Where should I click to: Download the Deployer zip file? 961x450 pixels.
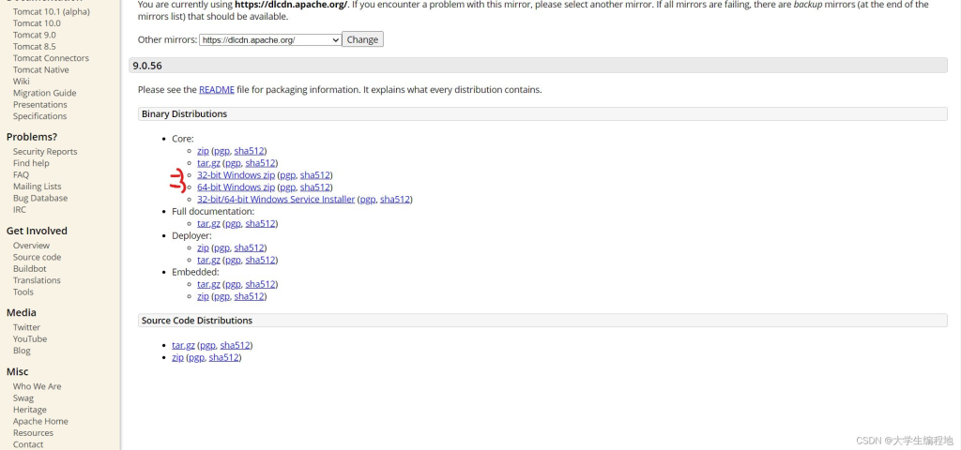[203, 248]
